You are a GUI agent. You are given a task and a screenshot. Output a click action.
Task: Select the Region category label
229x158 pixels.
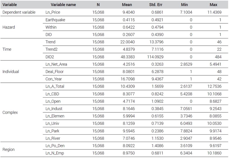pos(9,149)
